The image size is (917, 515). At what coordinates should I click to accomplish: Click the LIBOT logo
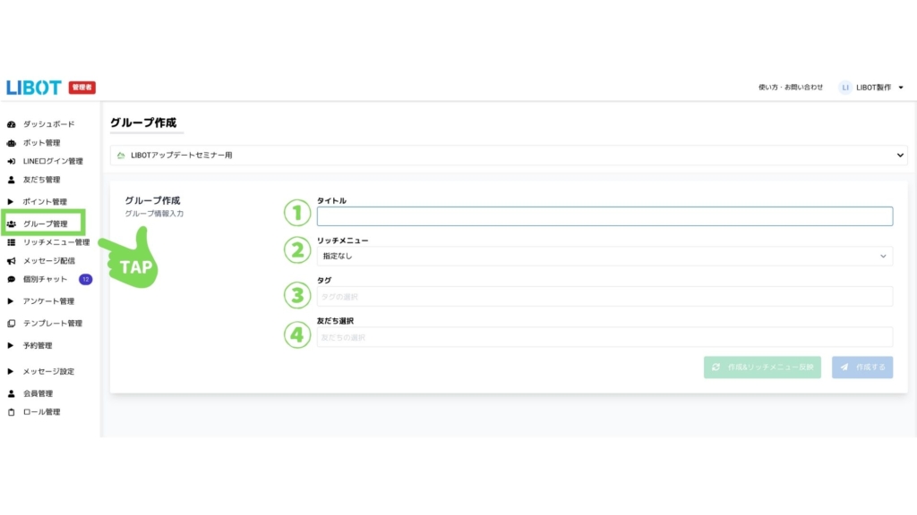tap(33, 88)
